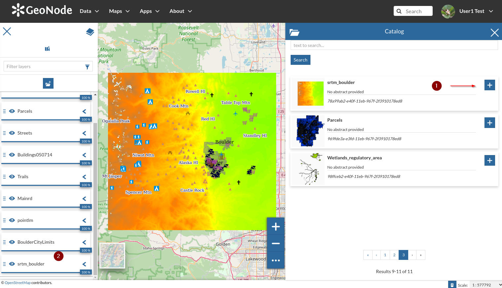Expand the Streets layer legend
Image resolution: width=502 pixels, height=288 pixels.
tap(84, 133)
